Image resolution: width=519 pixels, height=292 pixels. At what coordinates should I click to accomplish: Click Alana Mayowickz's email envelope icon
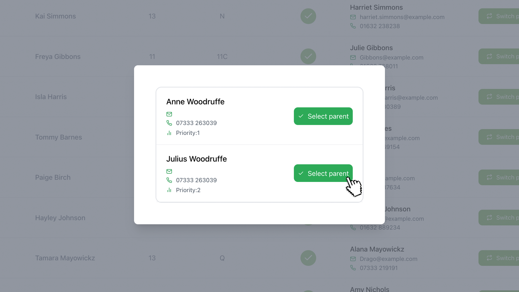click(x=353, y=259)
